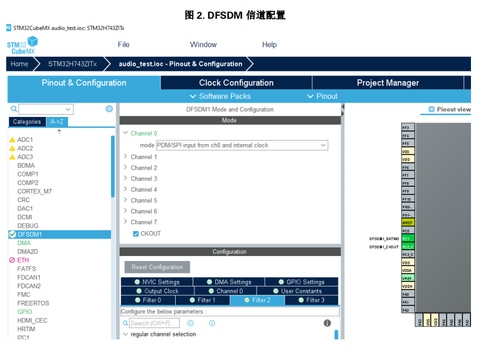This screenshot has width=484, height=353.
Task: Click the STM32H743ZITx breadcrumb
Action: click(72, 64)
